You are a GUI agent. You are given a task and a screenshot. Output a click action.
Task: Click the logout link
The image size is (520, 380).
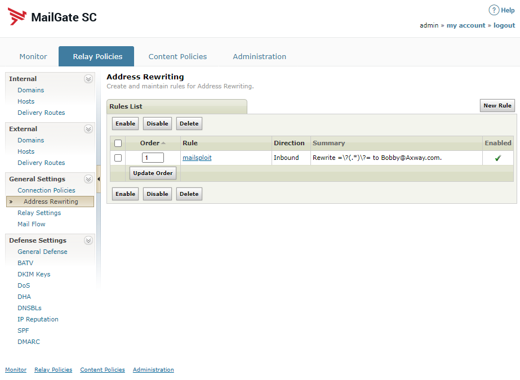click(x=504, y=25)
